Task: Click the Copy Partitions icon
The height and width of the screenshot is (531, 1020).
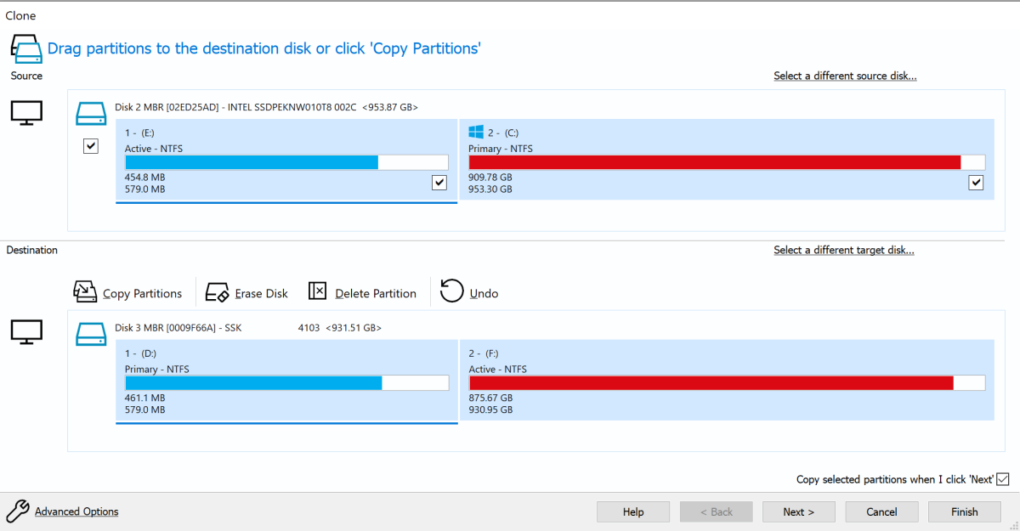Action: [x=85, y=291]
